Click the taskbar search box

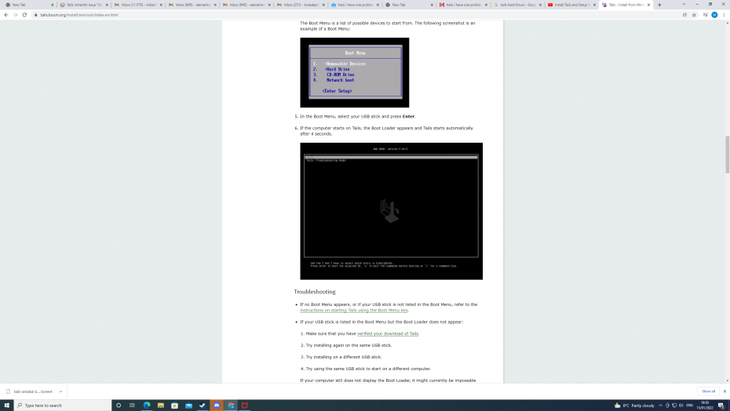(62, 406)
